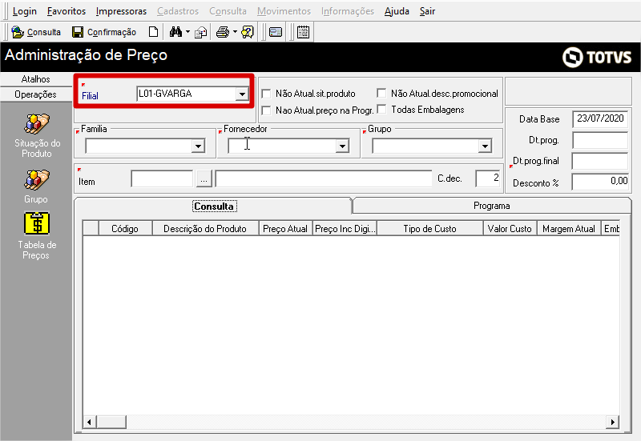This screenshot has width=641, height=441.
Task: Open the Impressoras menu
Action: (x=121, y=11)
